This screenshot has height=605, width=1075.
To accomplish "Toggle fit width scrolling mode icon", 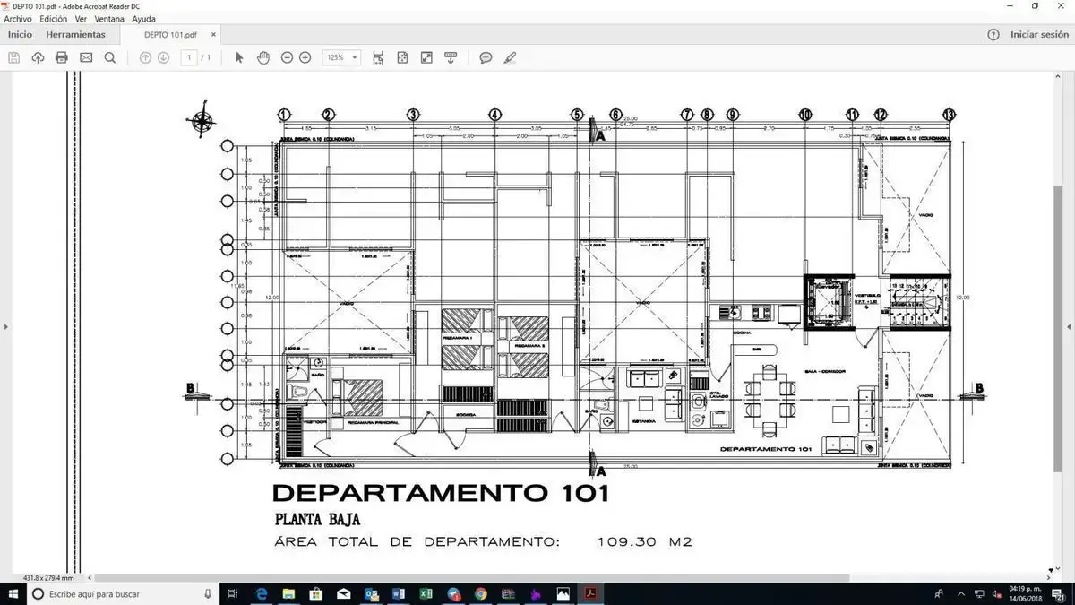I will click(378, 57).
